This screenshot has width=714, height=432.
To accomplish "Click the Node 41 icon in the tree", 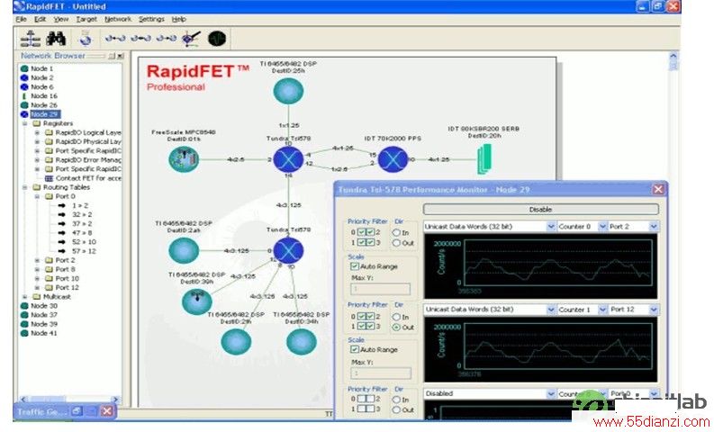I will 24,333.
